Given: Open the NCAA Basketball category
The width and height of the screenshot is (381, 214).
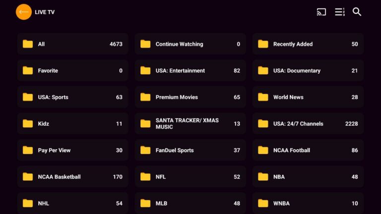Looking at the screenshot, I should tap(72, 177).
